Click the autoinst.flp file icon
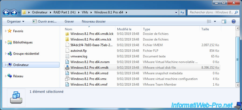 [67, 51]
